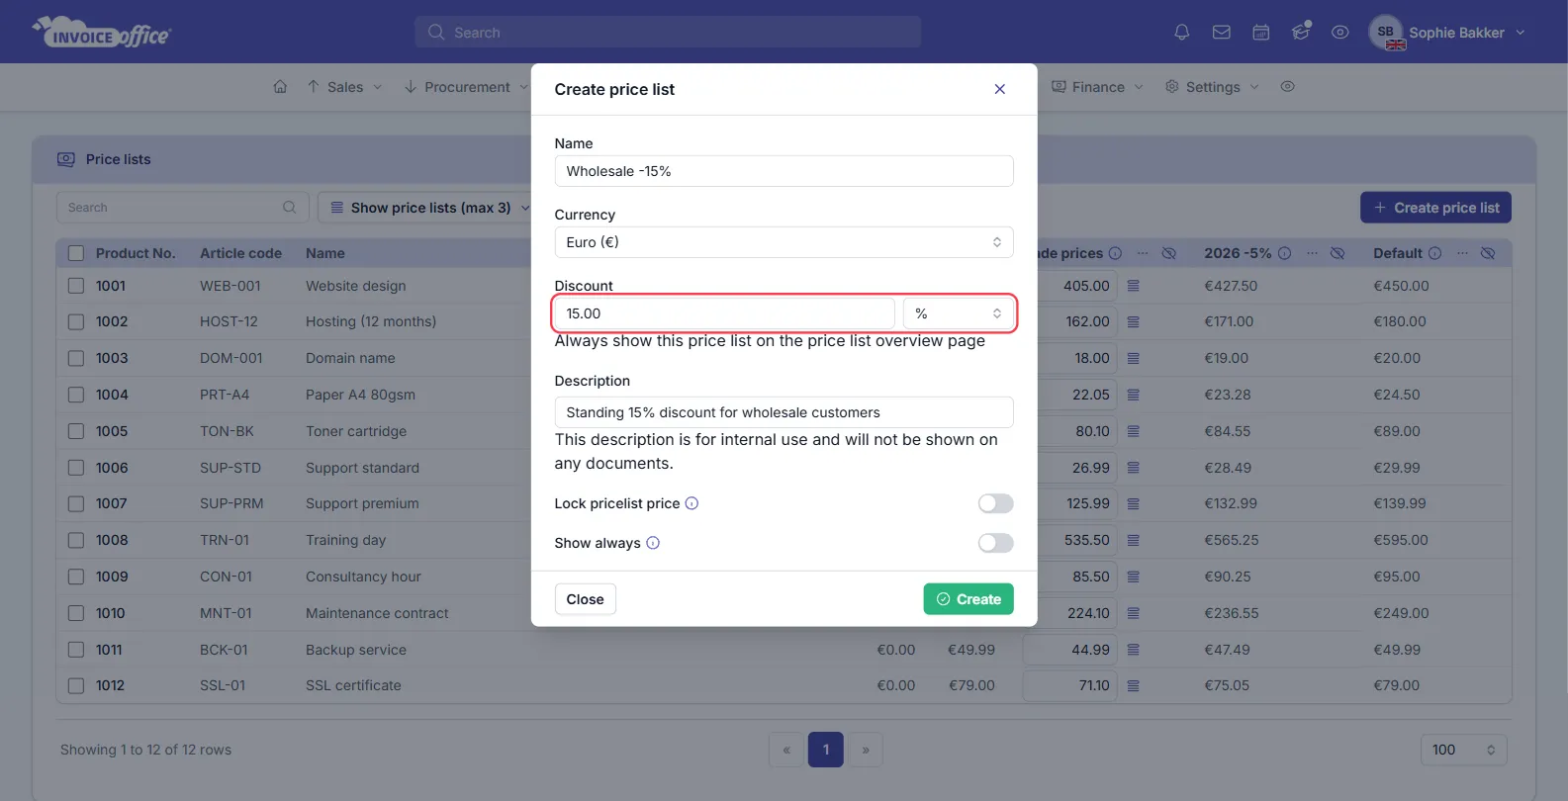The height and width of the screenshot is (801, 1568).
Task: Click the eye icon next to Settings
Action: point(1287,87)
